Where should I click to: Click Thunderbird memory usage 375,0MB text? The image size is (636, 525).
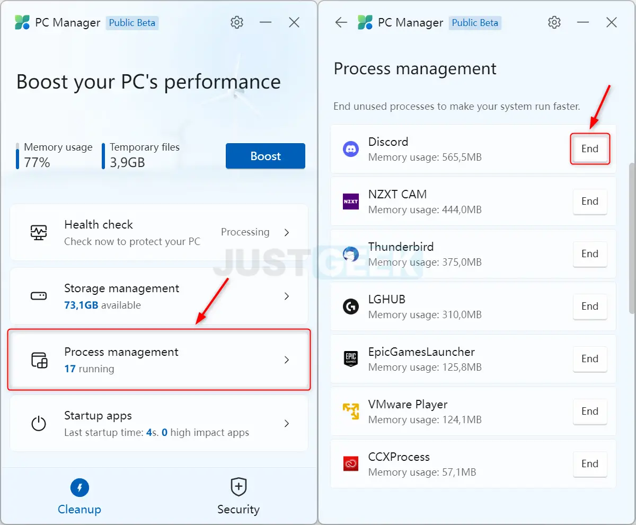coord(425,262)
